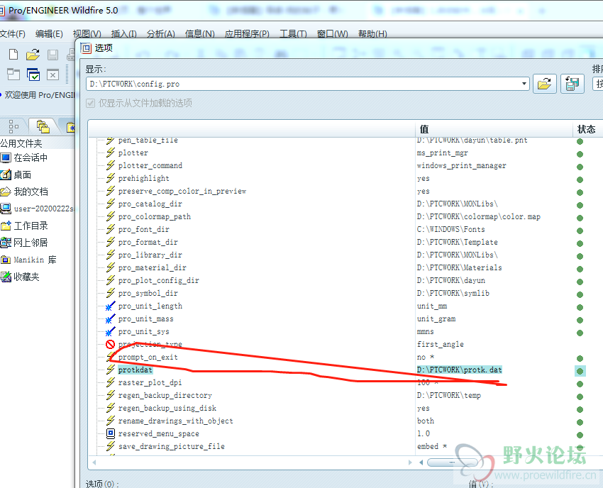
Task: Select the pro_library_dir option
Action: 150,255
